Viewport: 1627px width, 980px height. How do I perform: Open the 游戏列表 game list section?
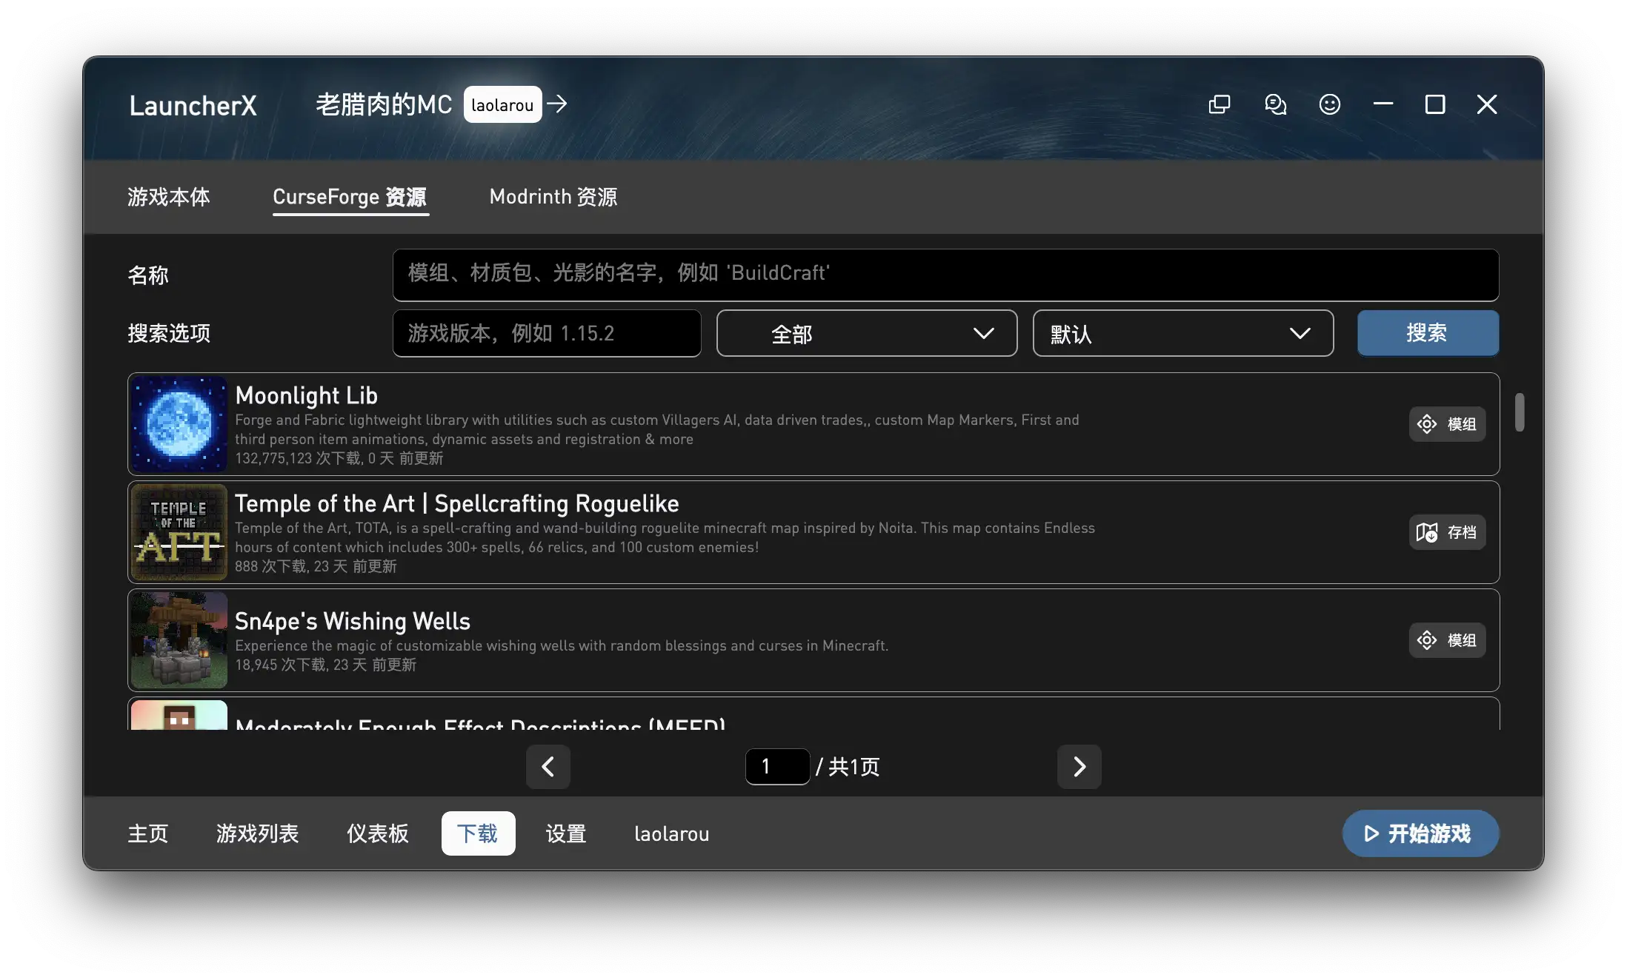pyautogui.click(x=257, y=833)
